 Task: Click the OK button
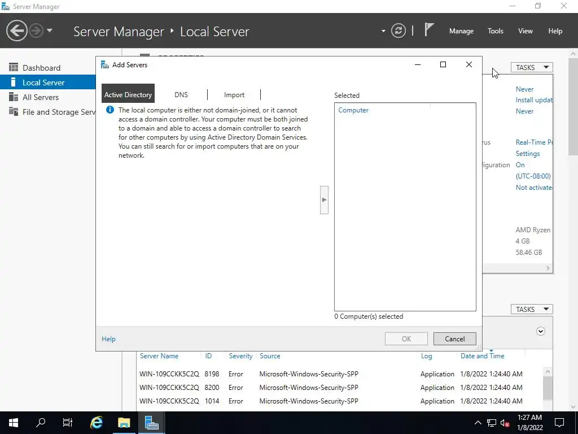[x=406, y=339]
